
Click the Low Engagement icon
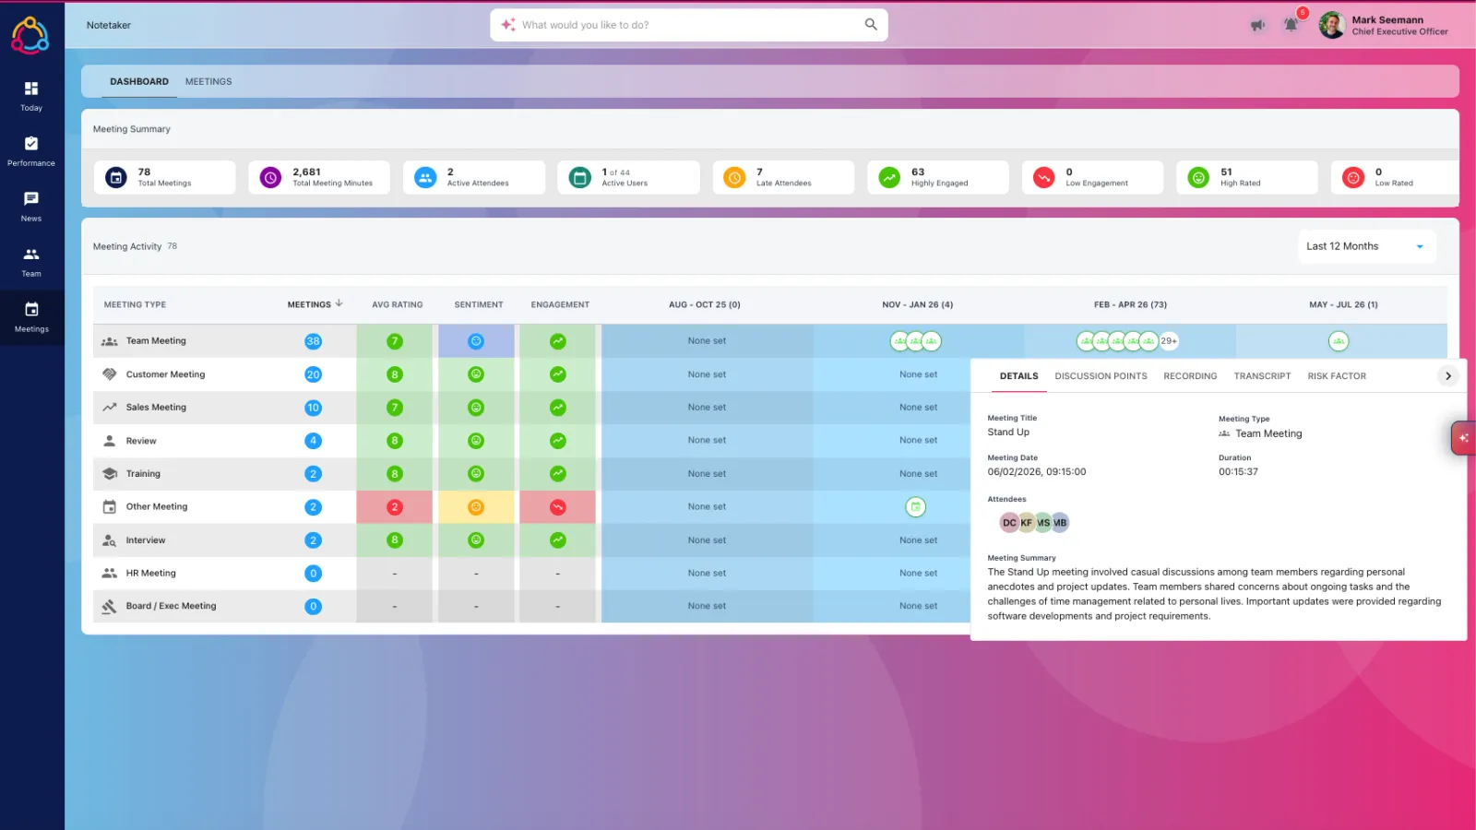click(1043, 177)
